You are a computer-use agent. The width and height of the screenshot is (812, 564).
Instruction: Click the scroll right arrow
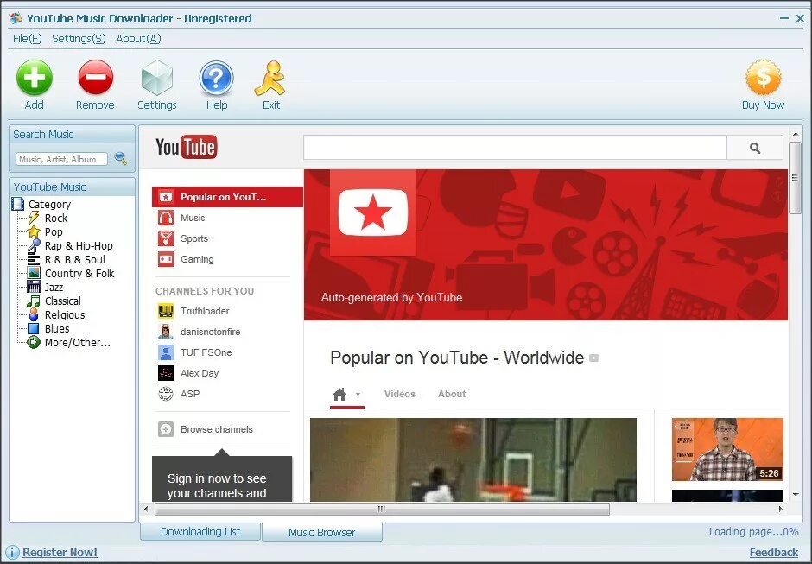click(x=780, y=509)
